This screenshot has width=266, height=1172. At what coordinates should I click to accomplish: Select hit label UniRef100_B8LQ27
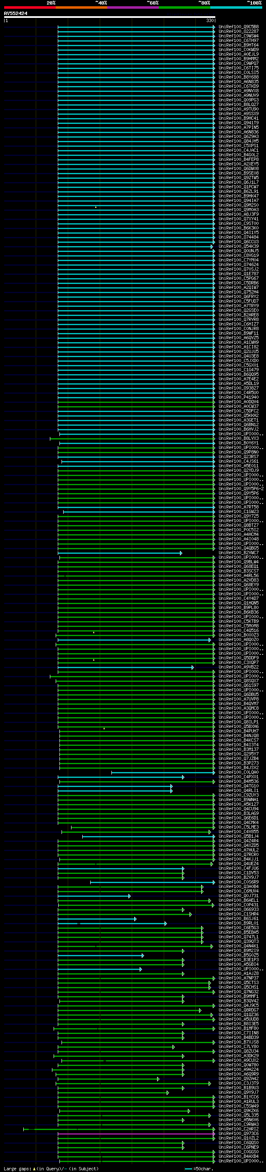click(238, 105)
